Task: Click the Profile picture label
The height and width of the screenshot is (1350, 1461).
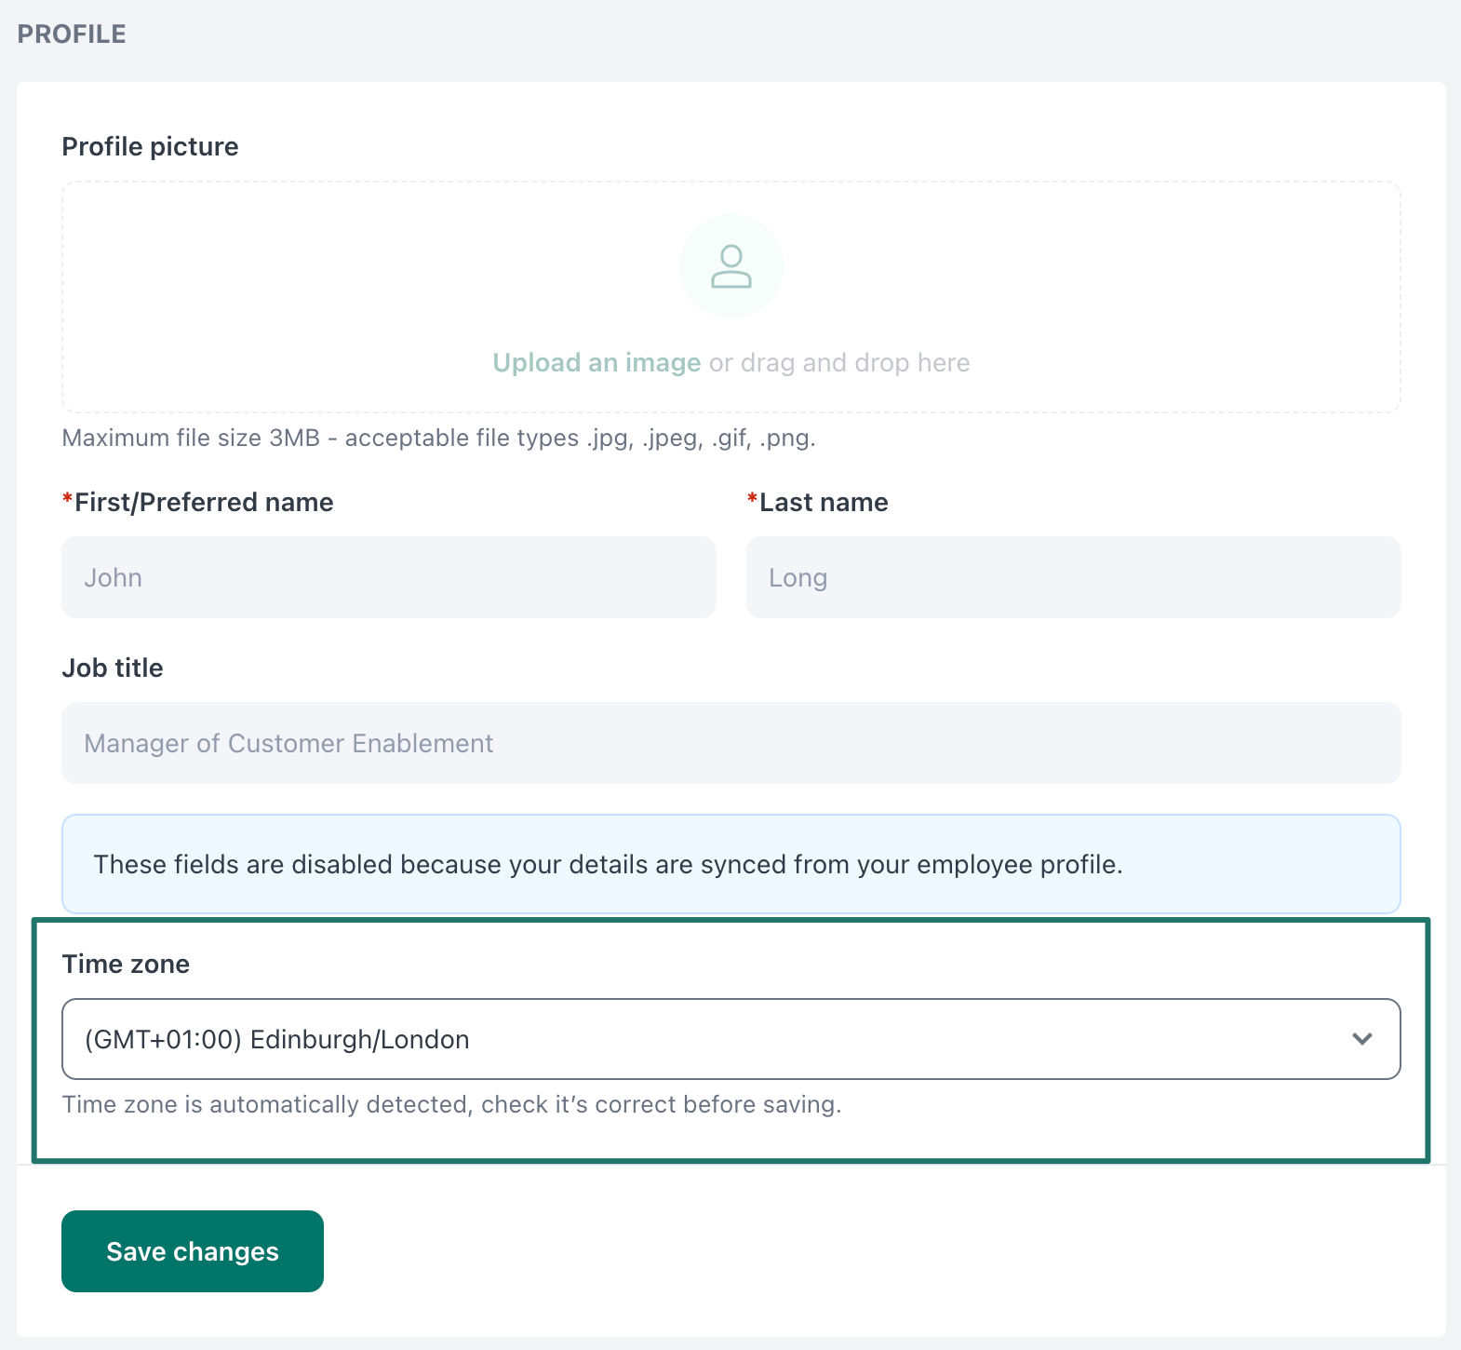Action: (150, 146)
